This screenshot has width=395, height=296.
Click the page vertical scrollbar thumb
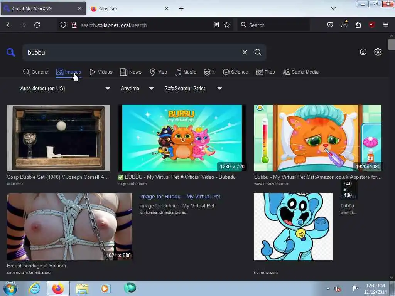392,45
